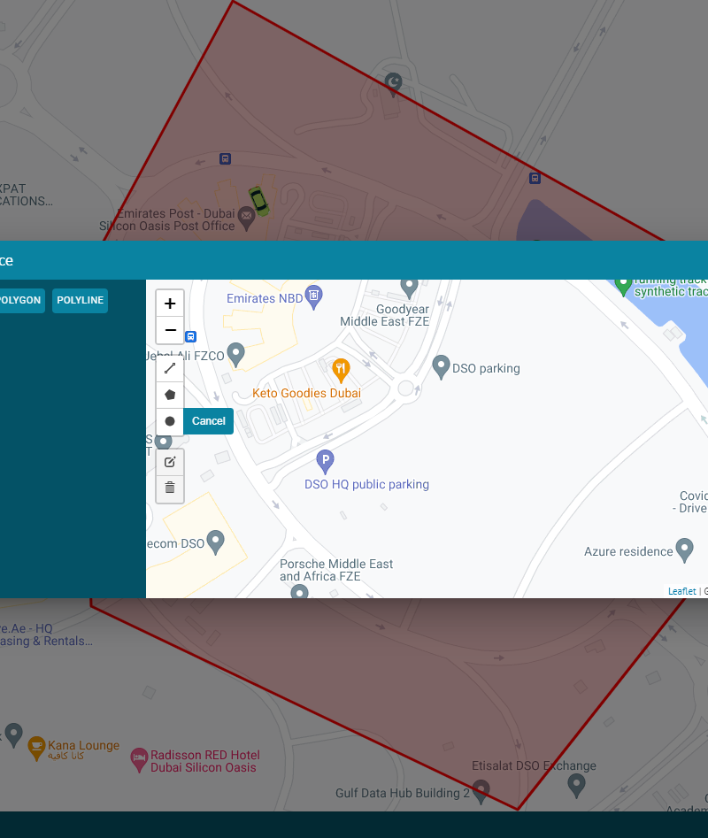Click the mosque marker on background map
Screen dimensions: 708x838
(x=394, y=84)
